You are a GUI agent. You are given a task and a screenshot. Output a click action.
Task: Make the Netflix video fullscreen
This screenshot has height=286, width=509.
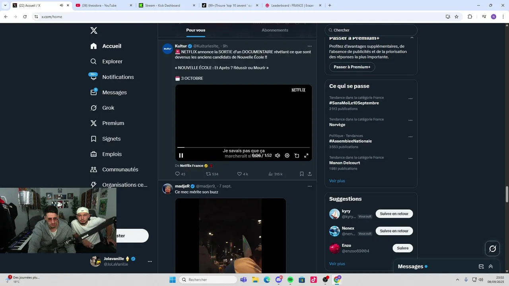coord(306,156)
